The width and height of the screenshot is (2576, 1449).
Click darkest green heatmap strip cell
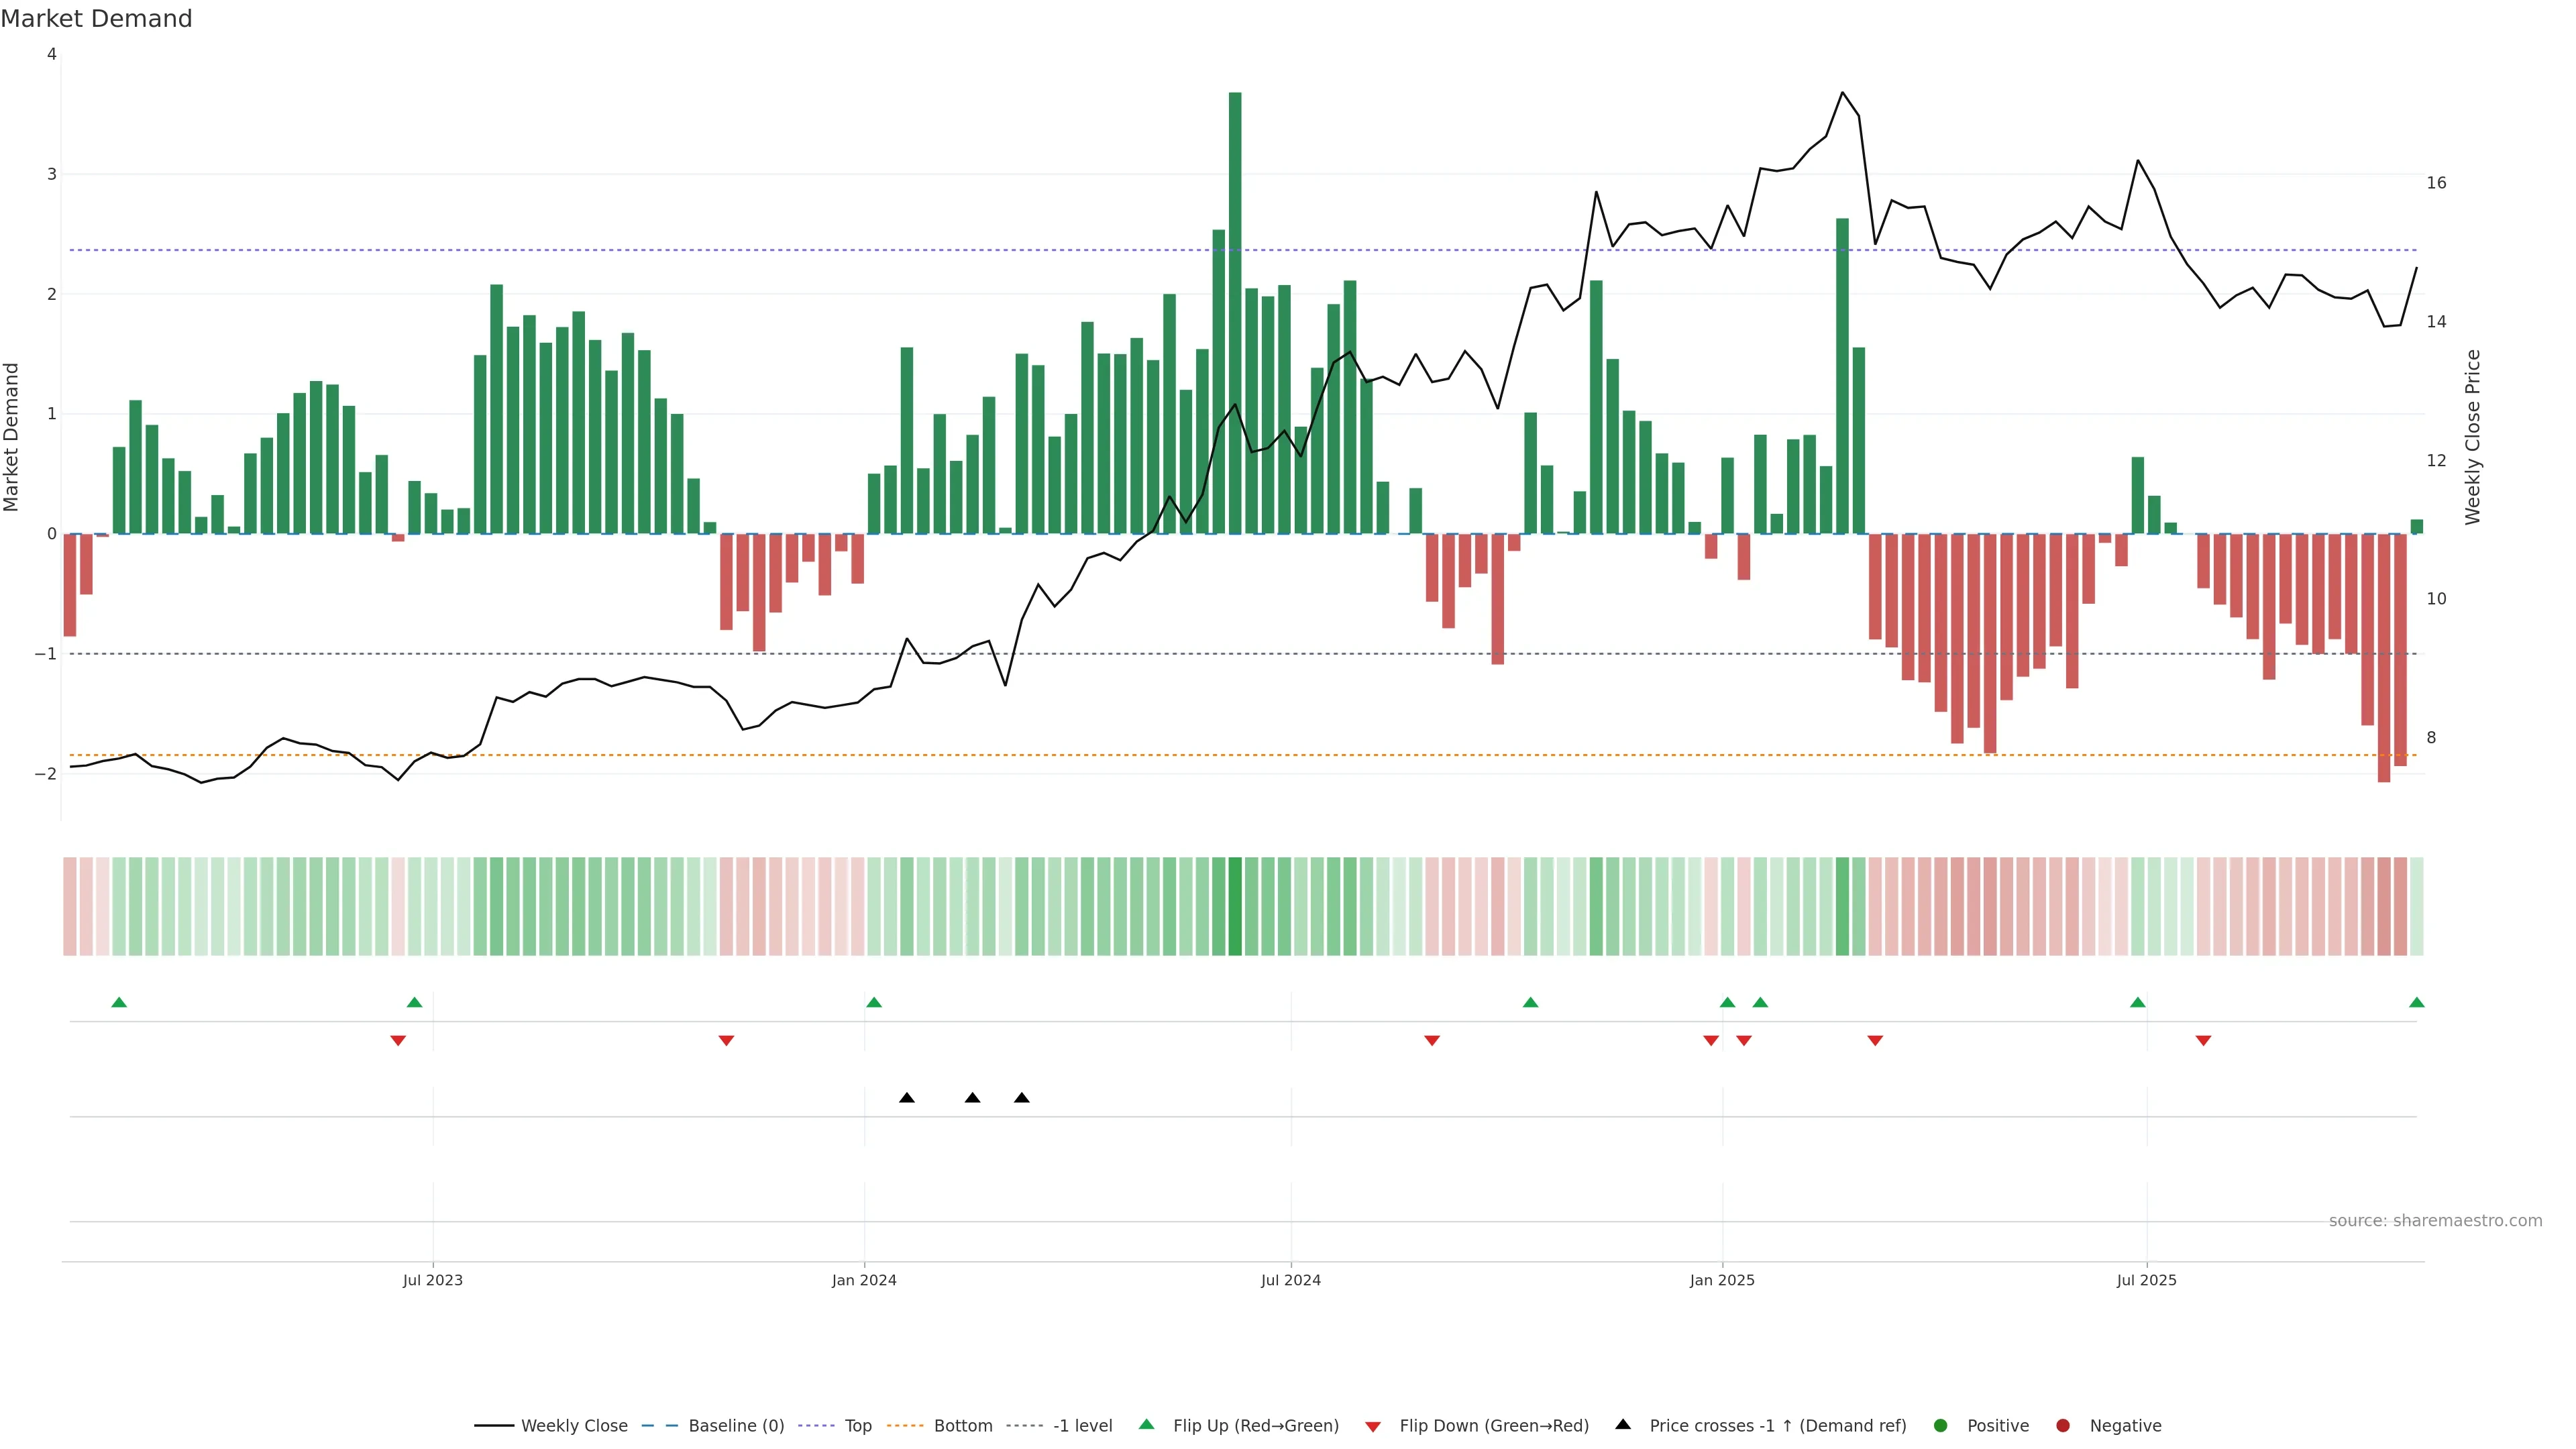(x=1235, y=906)
